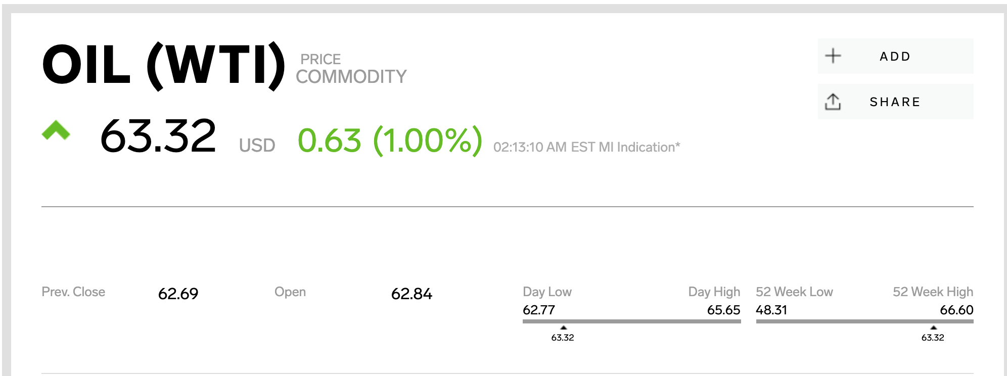Click the Day Low–High range bar
Screen dimensions: 1007x376
(x=631, y=321)
